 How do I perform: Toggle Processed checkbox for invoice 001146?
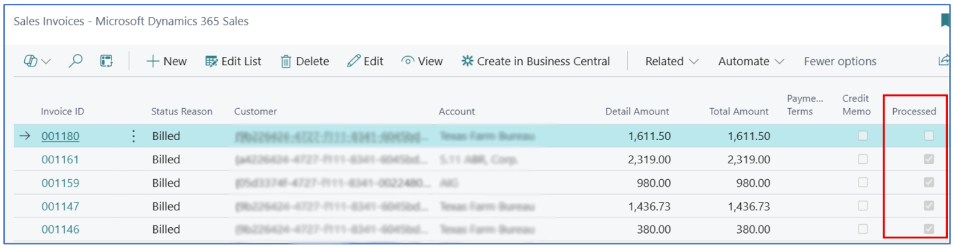929,229
